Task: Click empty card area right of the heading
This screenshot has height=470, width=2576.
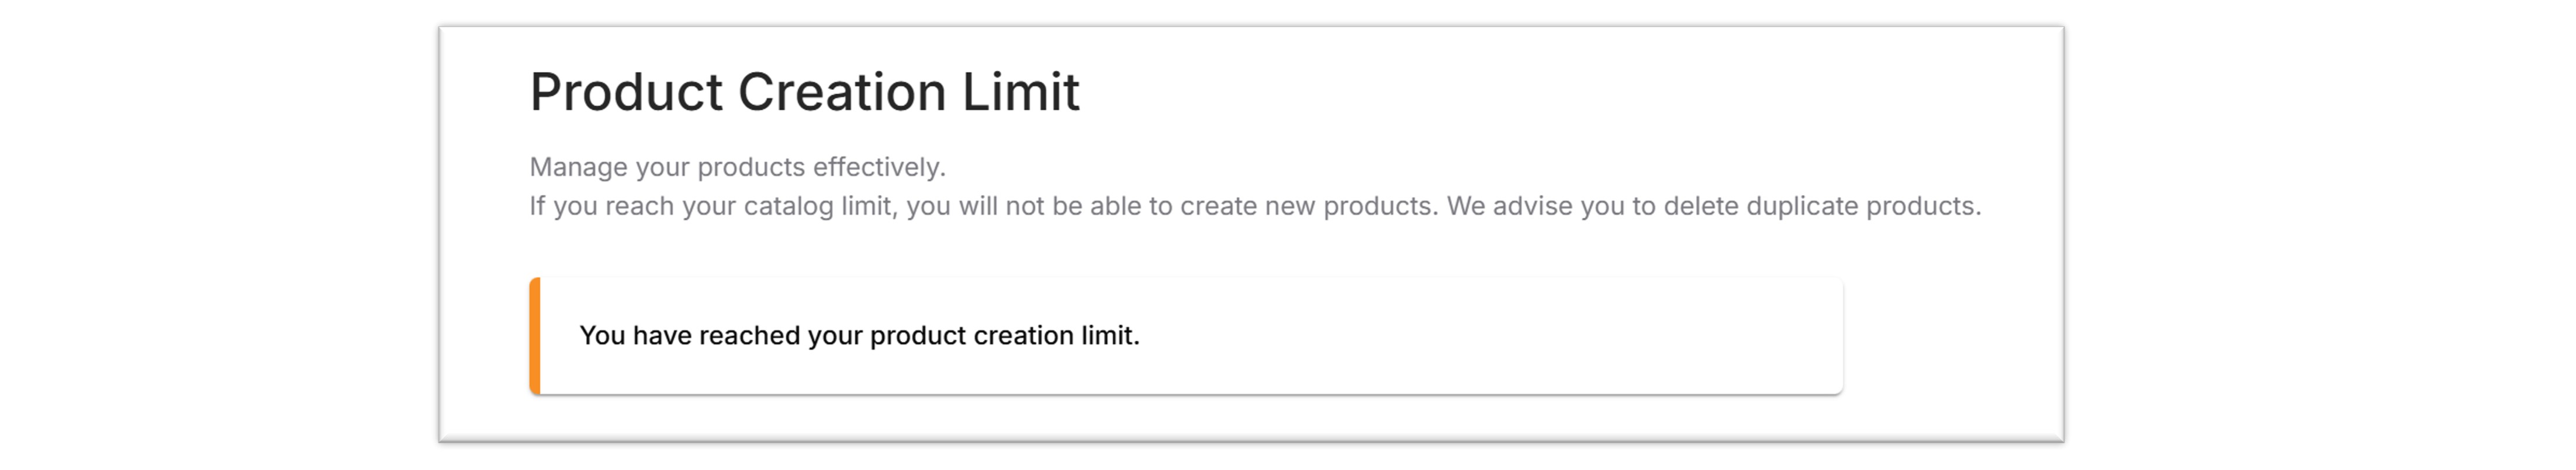Action: [1550, 92]
